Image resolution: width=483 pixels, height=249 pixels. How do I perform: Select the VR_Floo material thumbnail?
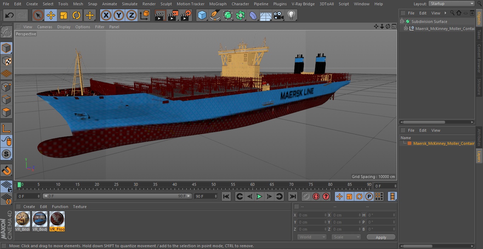click(x=57, y=221)
